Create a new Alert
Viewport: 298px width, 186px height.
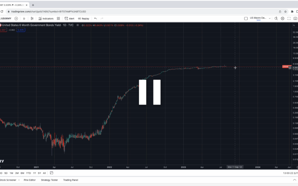(x=70, y=18)
